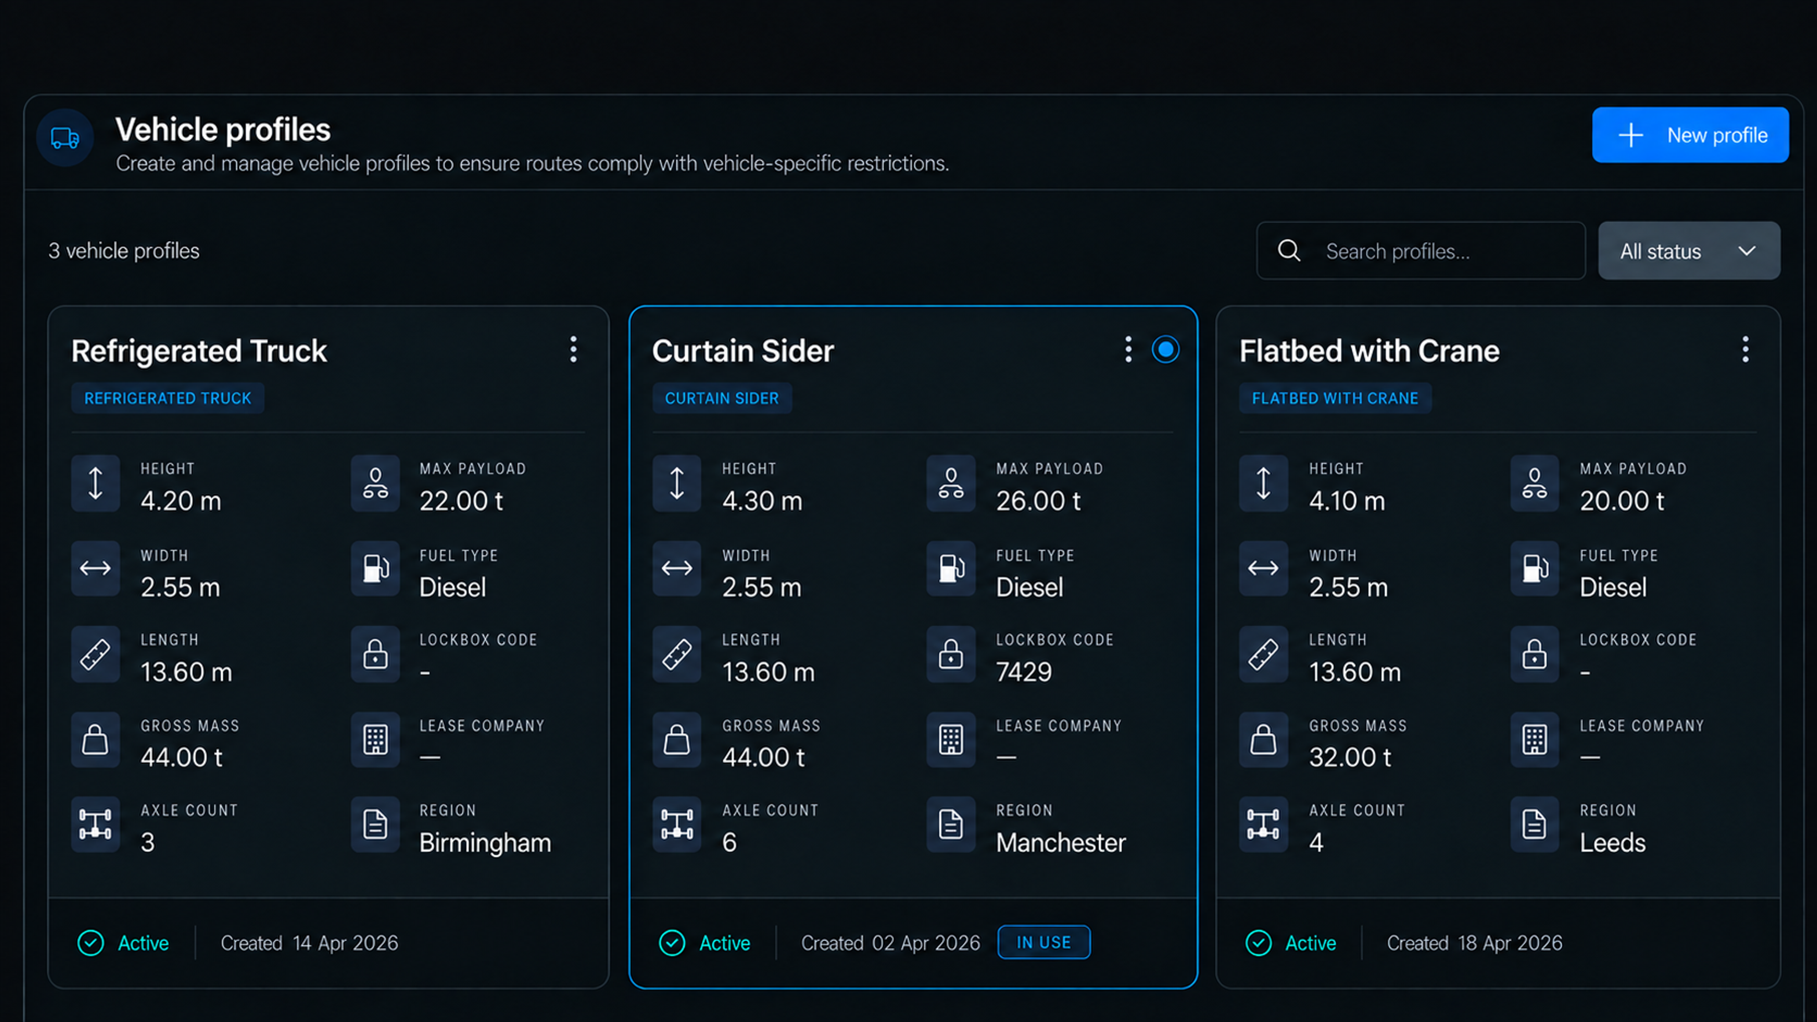This screenshot has height=1022, width=1817.
Task: Click Flatbed with Crane fuel pump icon
Action: (1534, 568)
